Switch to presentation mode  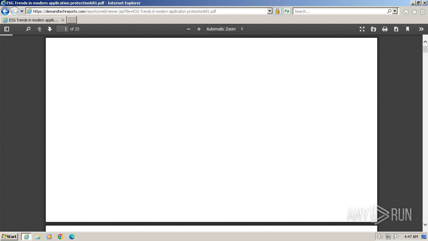pyautogui.click(x=362, y=29)
